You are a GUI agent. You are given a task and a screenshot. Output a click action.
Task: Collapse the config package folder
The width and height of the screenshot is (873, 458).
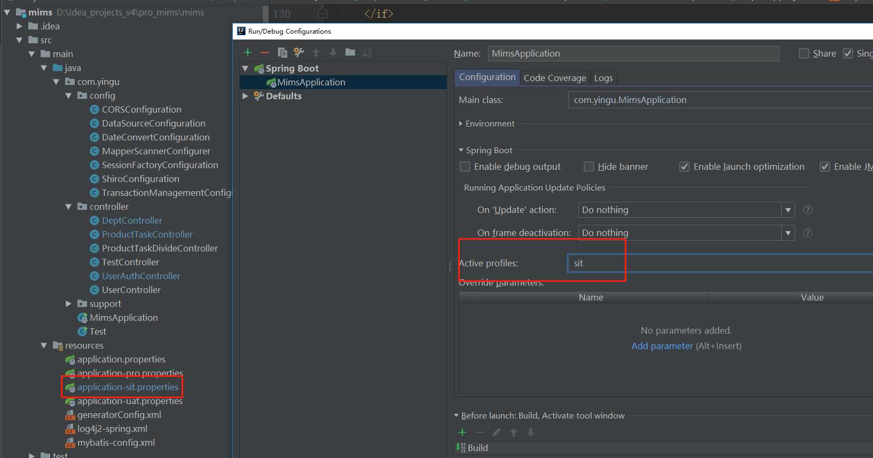click(68, 96)
